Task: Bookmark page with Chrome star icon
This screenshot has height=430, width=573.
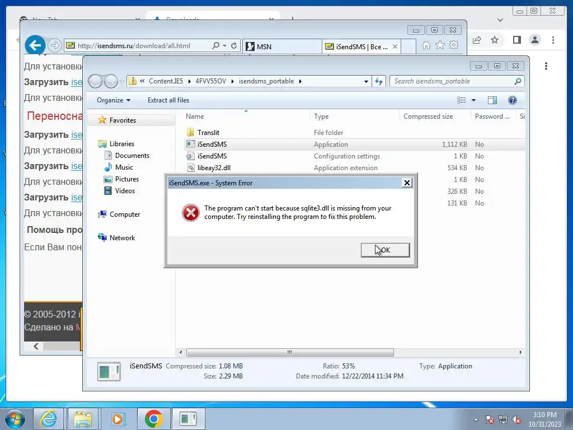Action: 495,40
